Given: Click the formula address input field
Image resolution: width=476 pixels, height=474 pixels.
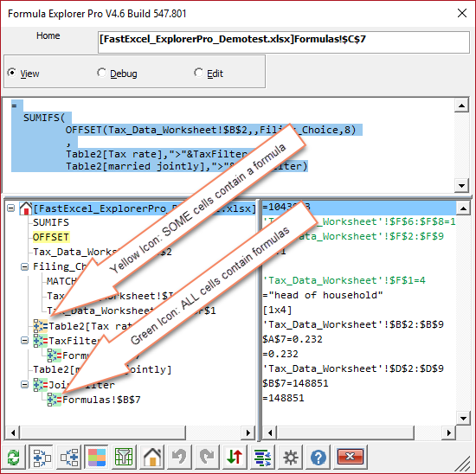Looking at the screenshot, I should pyautogui.click(x=284, y=42).
